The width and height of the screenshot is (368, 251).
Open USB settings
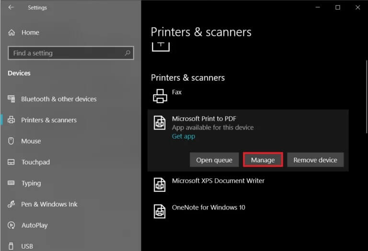(x=27, y=246)
